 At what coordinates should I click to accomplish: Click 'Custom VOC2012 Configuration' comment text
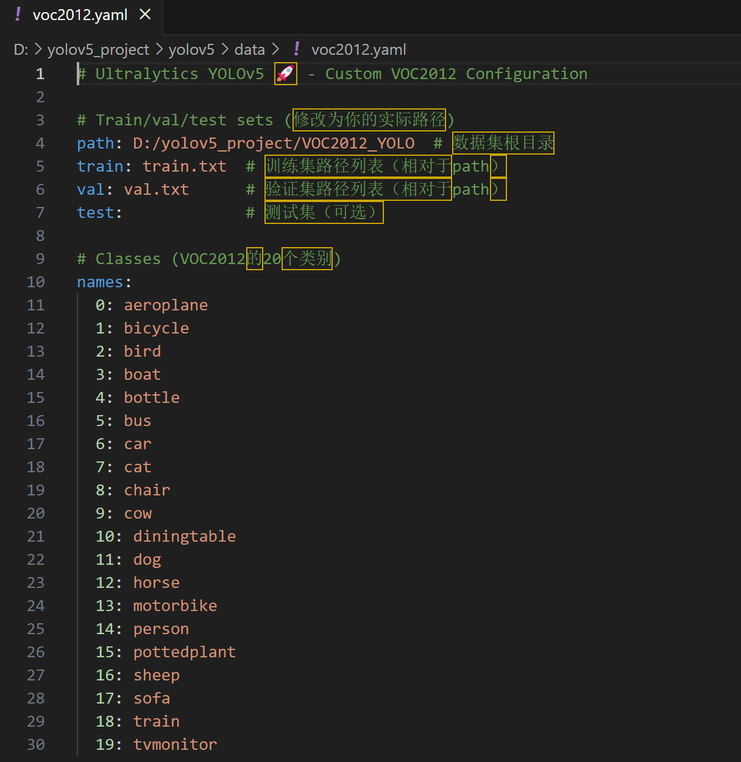(x=456, y=74)
